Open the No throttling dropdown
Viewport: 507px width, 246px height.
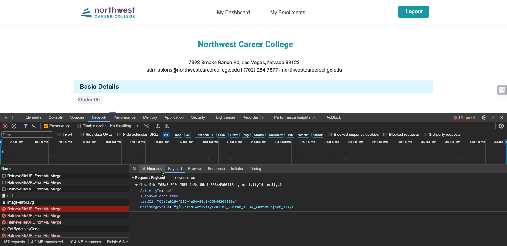pos(124,126)
